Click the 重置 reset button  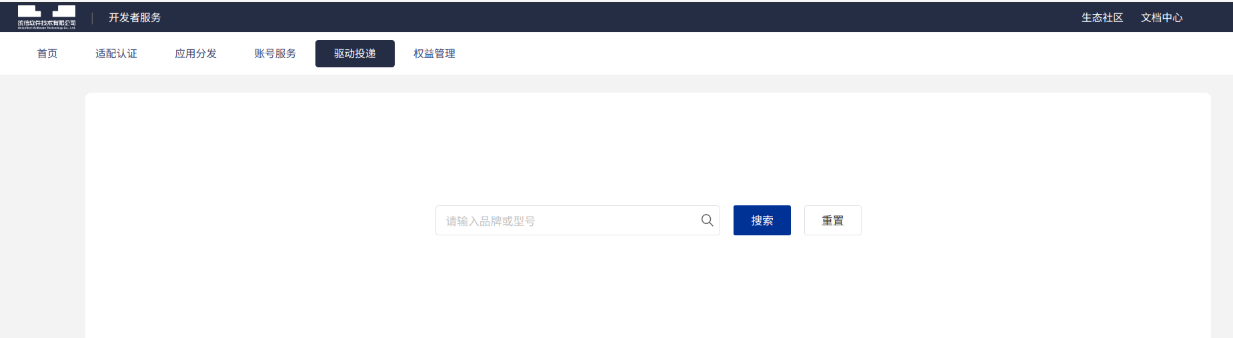pyautogui.click(x=832, y=220)
